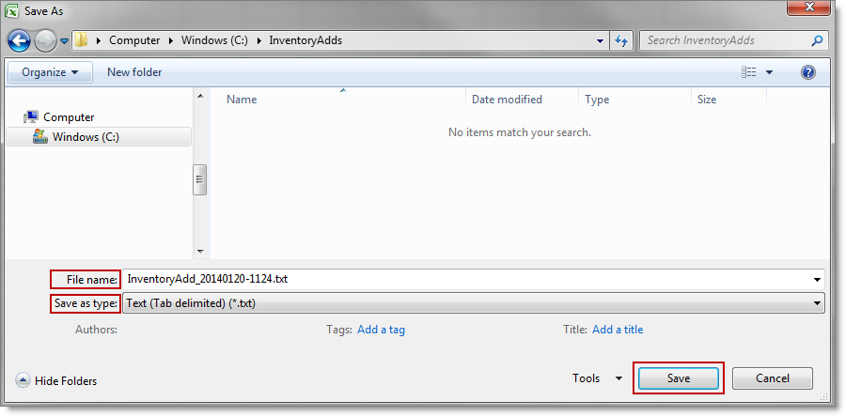Open the Tools dropdown menu

[597, 378]
